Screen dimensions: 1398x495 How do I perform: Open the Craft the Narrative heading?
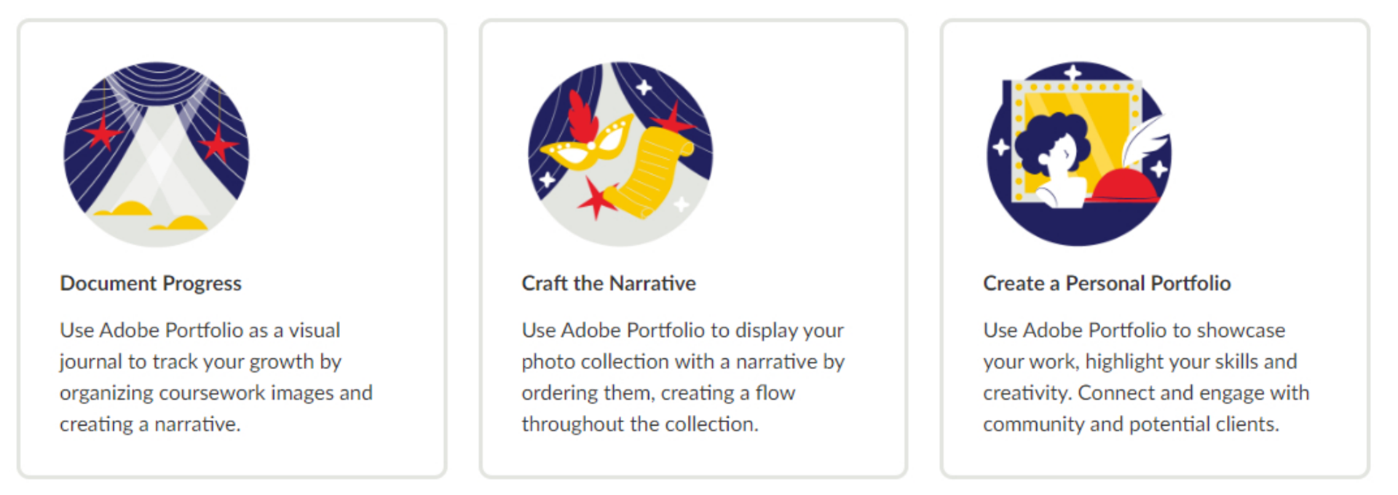609,283
